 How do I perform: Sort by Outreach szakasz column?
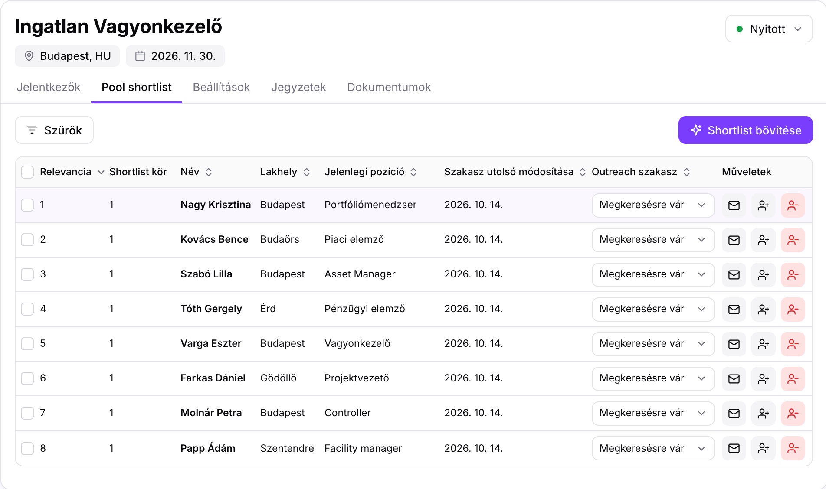click(641, 172)
